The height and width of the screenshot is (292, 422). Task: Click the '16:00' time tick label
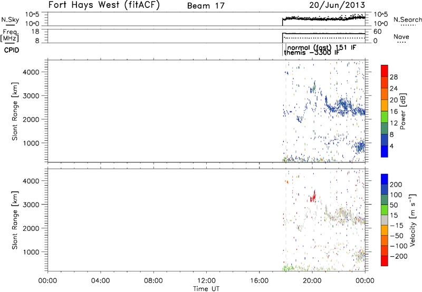pos(259,281)
